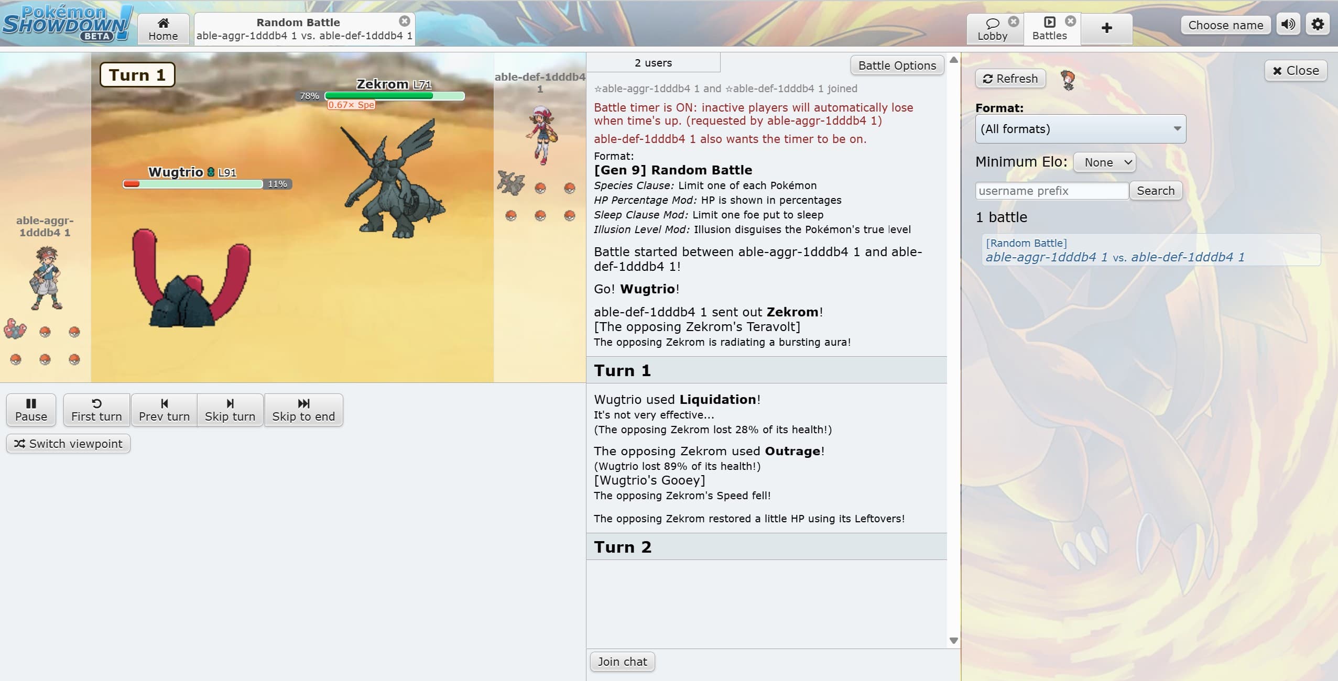Select the Battles tab
1338x681 pixels.
1049,29
